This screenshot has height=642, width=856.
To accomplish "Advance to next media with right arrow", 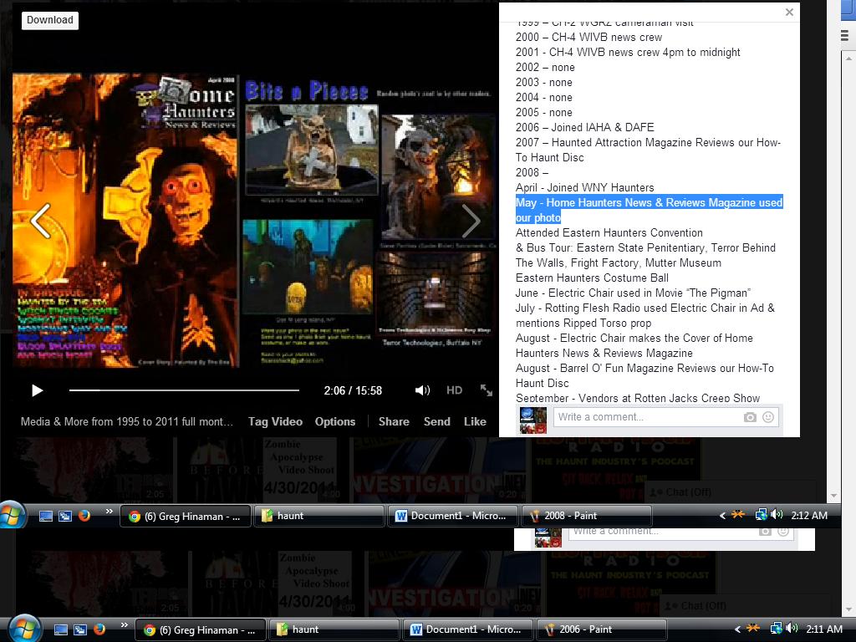I will (x=471, y=221).
